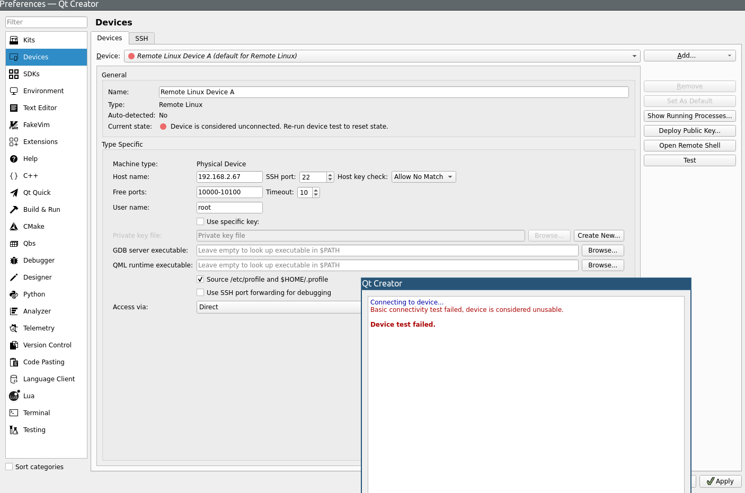Viewport: 745px width, 493px height.
Task: Open the Device selection combo box
Action: pos(382,56)
